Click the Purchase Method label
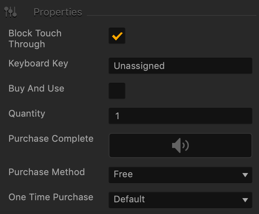 pyautogui.click(x=47, y=172)
